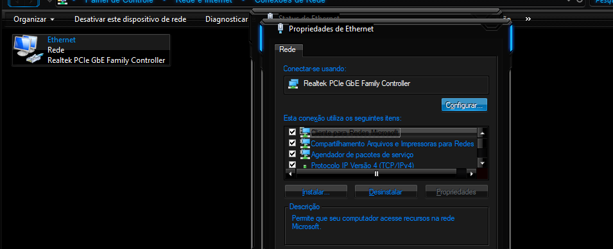The image size is (613, 249).
Task: Click the 'Permite que seu computador acesse' description text
Action: pyautogui.click(x=373, y=223)
